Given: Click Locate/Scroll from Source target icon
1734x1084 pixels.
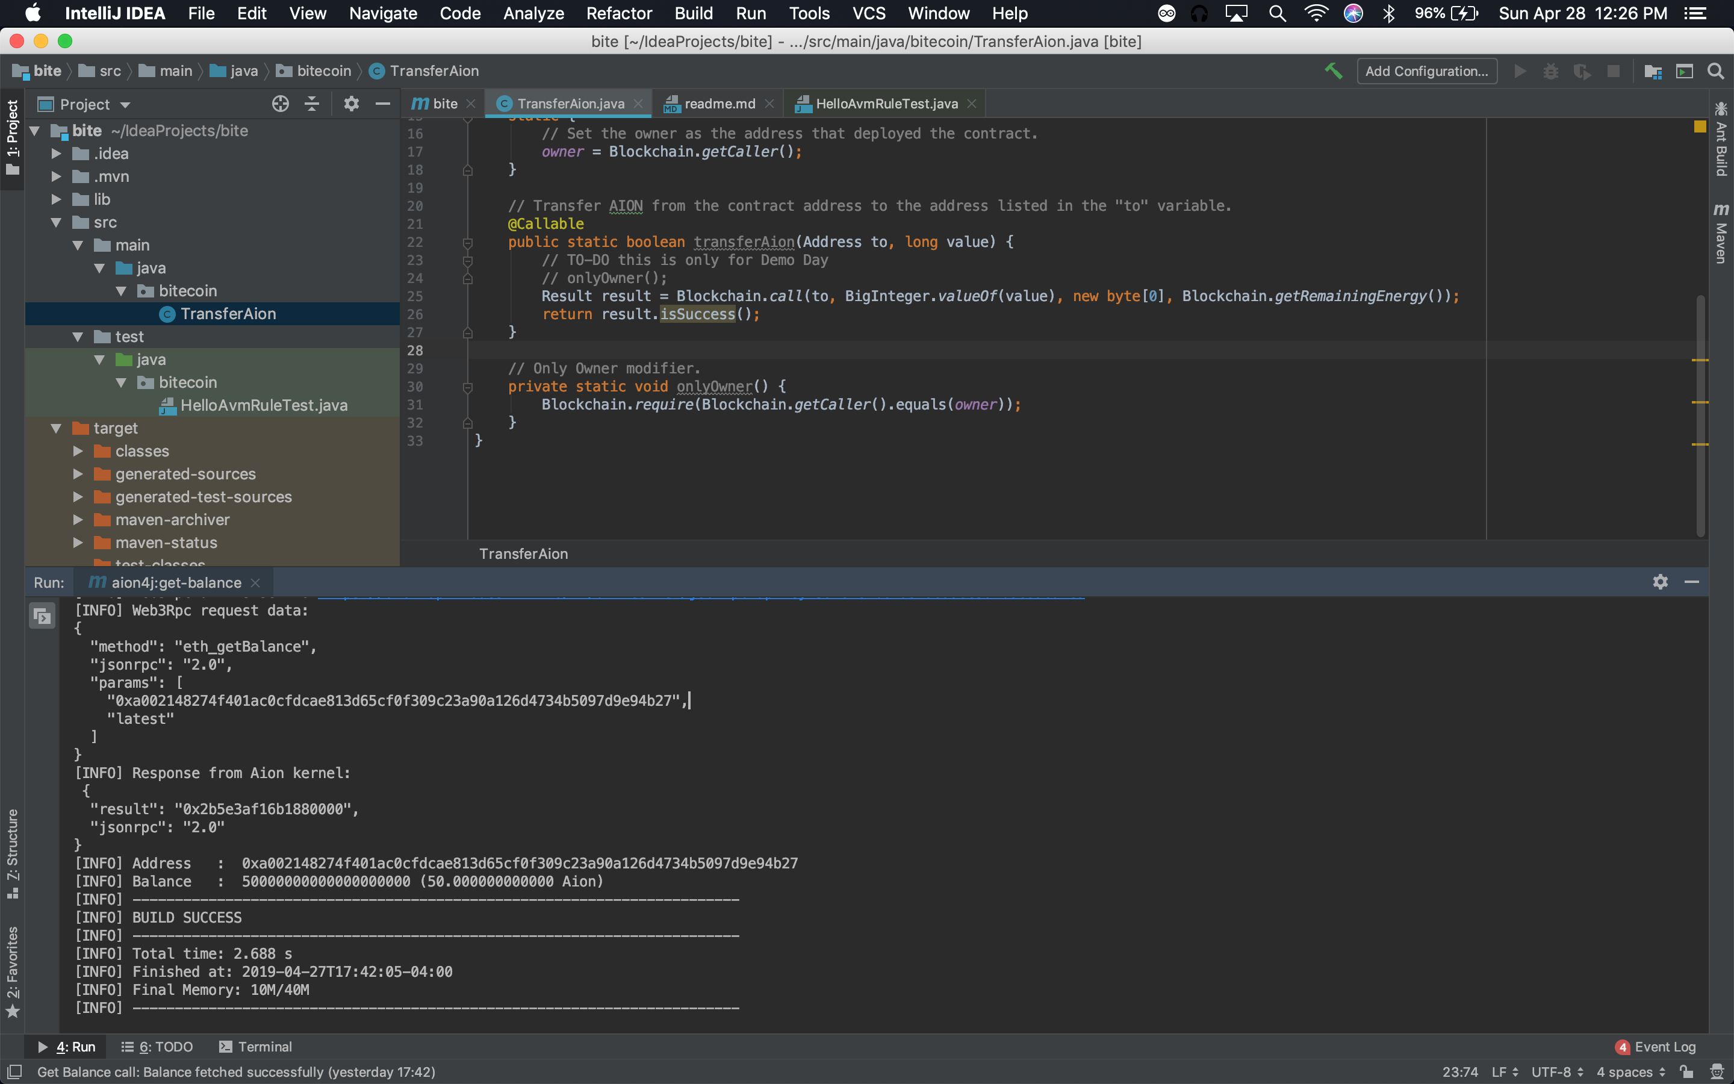Looking at the screenshot, I should coord(280,104).
